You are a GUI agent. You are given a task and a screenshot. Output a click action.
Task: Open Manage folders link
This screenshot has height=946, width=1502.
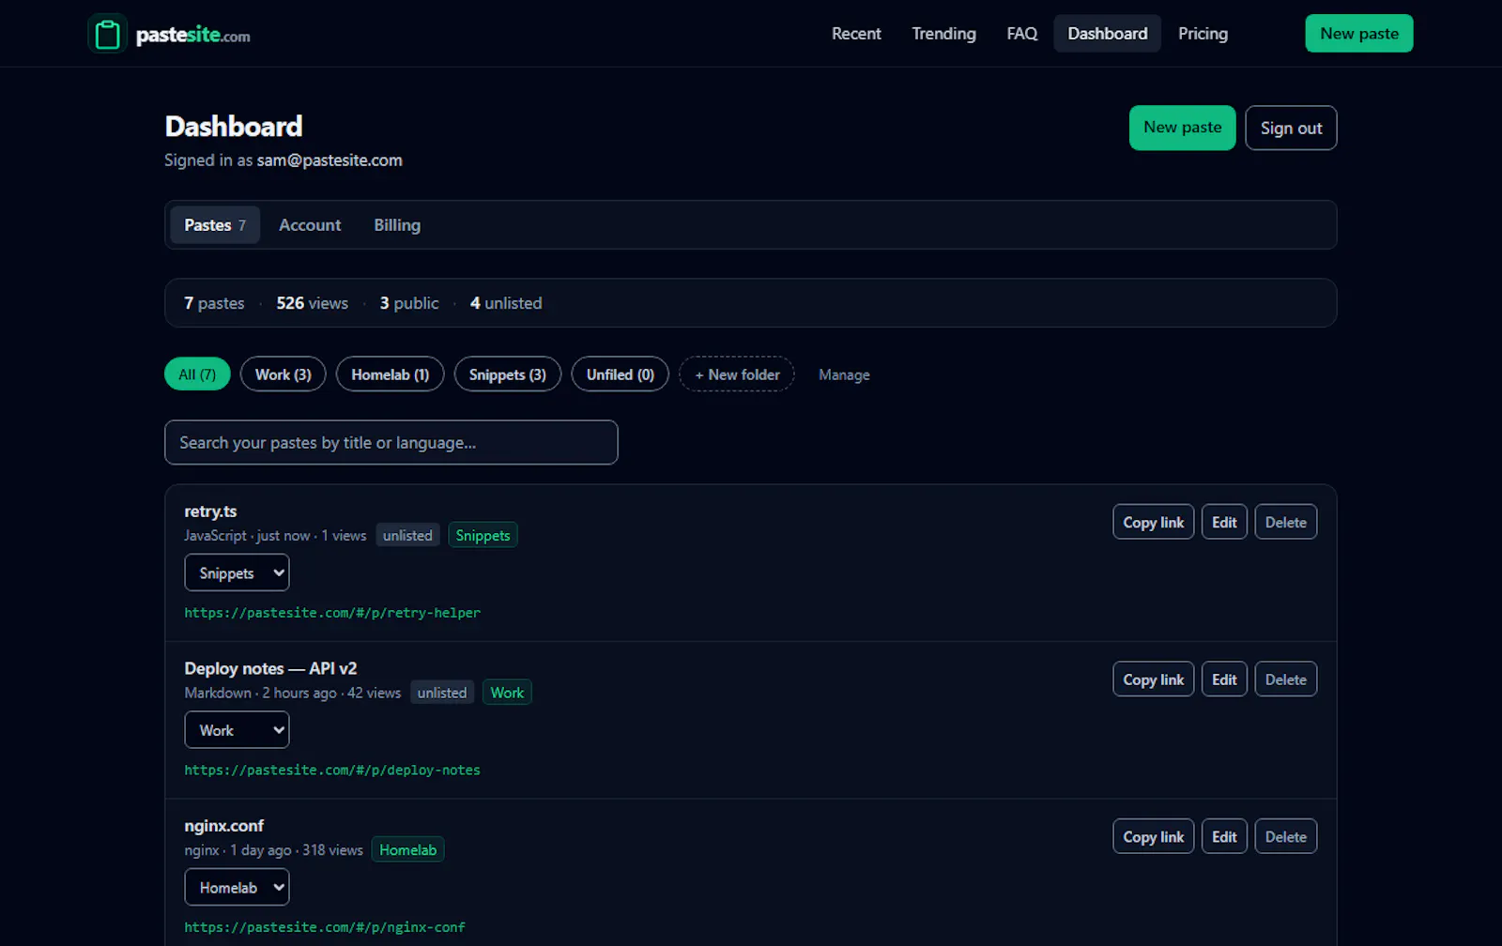pos(844,374)
